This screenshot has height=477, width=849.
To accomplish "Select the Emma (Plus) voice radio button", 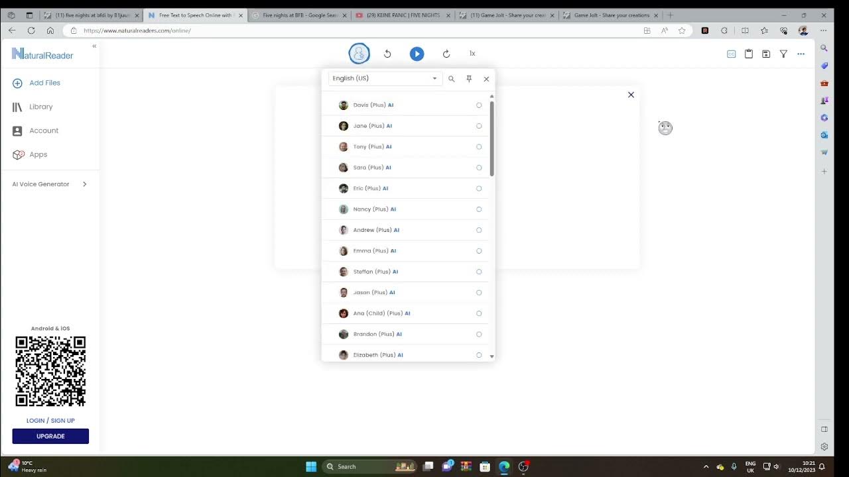I will [x=479, y=251].
